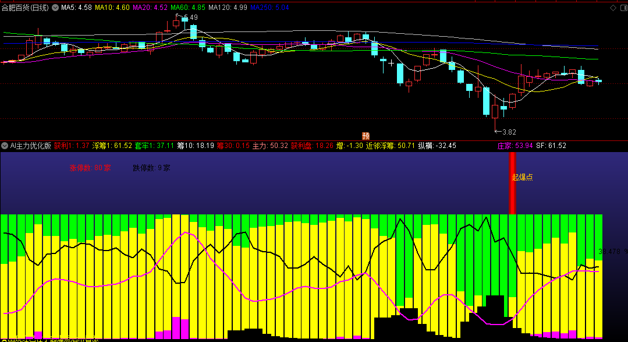Select the MA20: 4.52 indicator label

click(150, 8)
